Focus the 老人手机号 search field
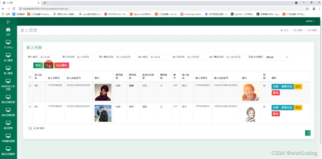Viewport: 322px width, 159px height. point(197,57)
